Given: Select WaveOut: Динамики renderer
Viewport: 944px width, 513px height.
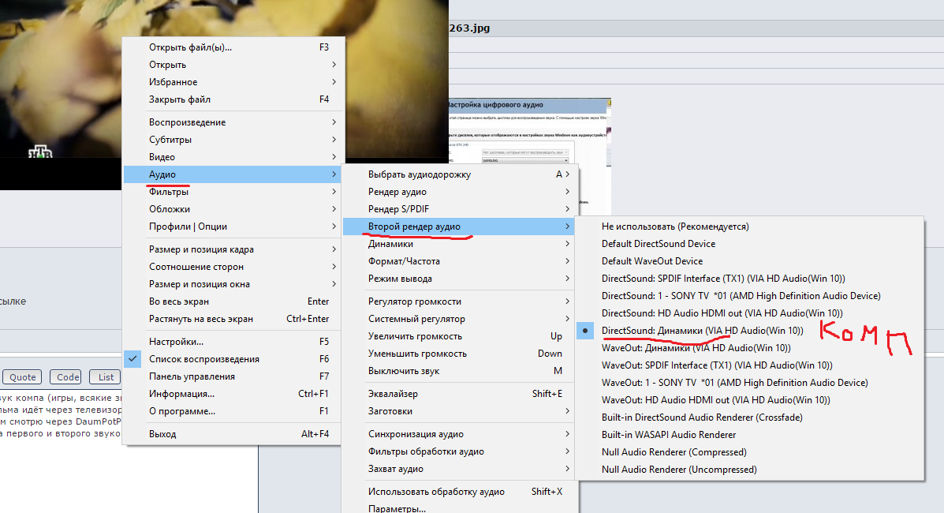Looking at the screenshot, I should click(x=749, y=348).
